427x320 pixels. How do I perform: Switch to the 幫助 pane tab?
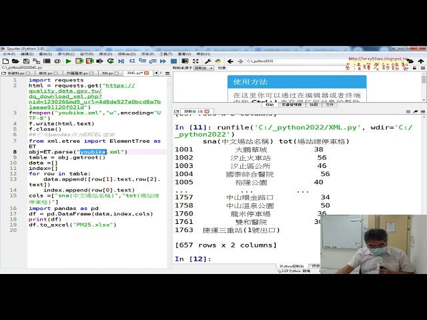pos(270,105)
